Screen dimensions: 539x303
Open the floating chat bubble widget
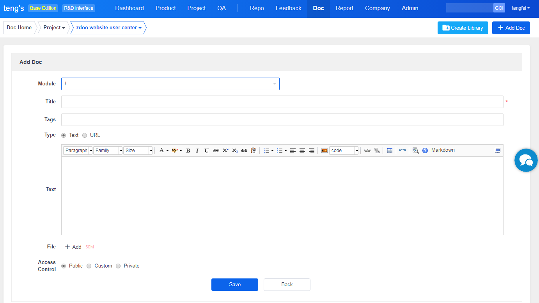[x=526, y=160]
